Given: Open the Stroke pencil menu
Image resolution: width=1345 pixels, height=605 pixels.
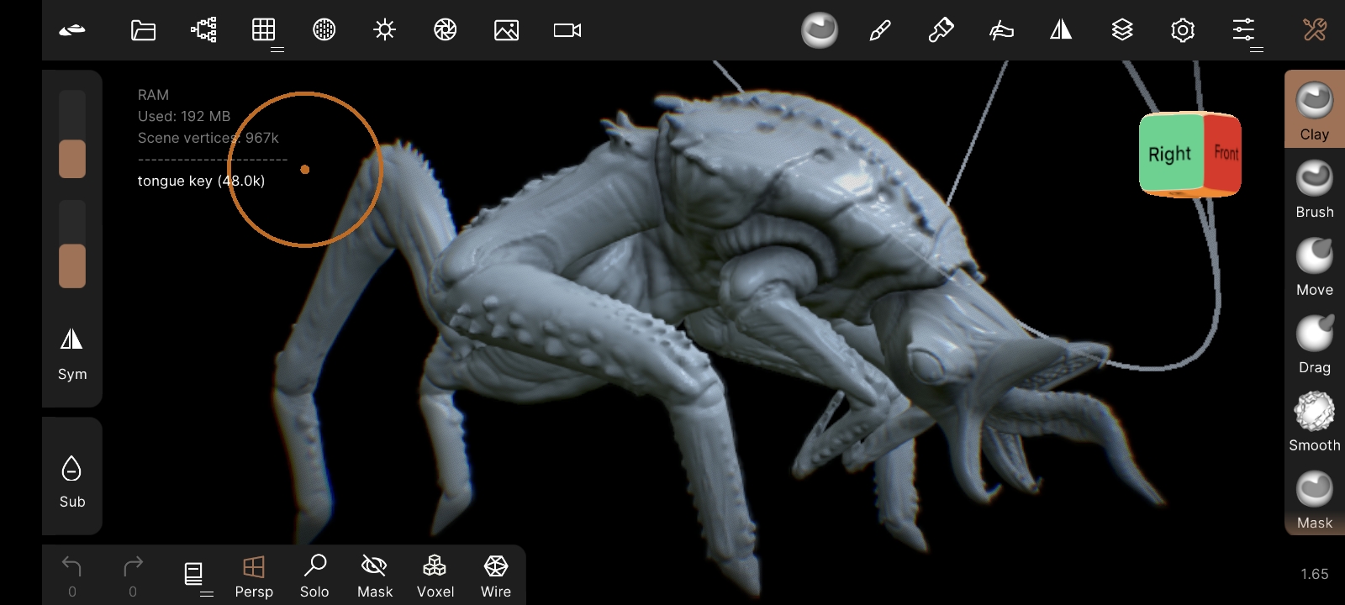Looking at the screenshot, I should (880, 30).
